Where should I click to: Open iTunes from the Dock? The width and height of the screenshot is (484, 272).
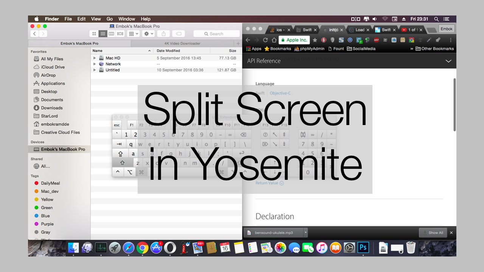click(x=322, y=248)
